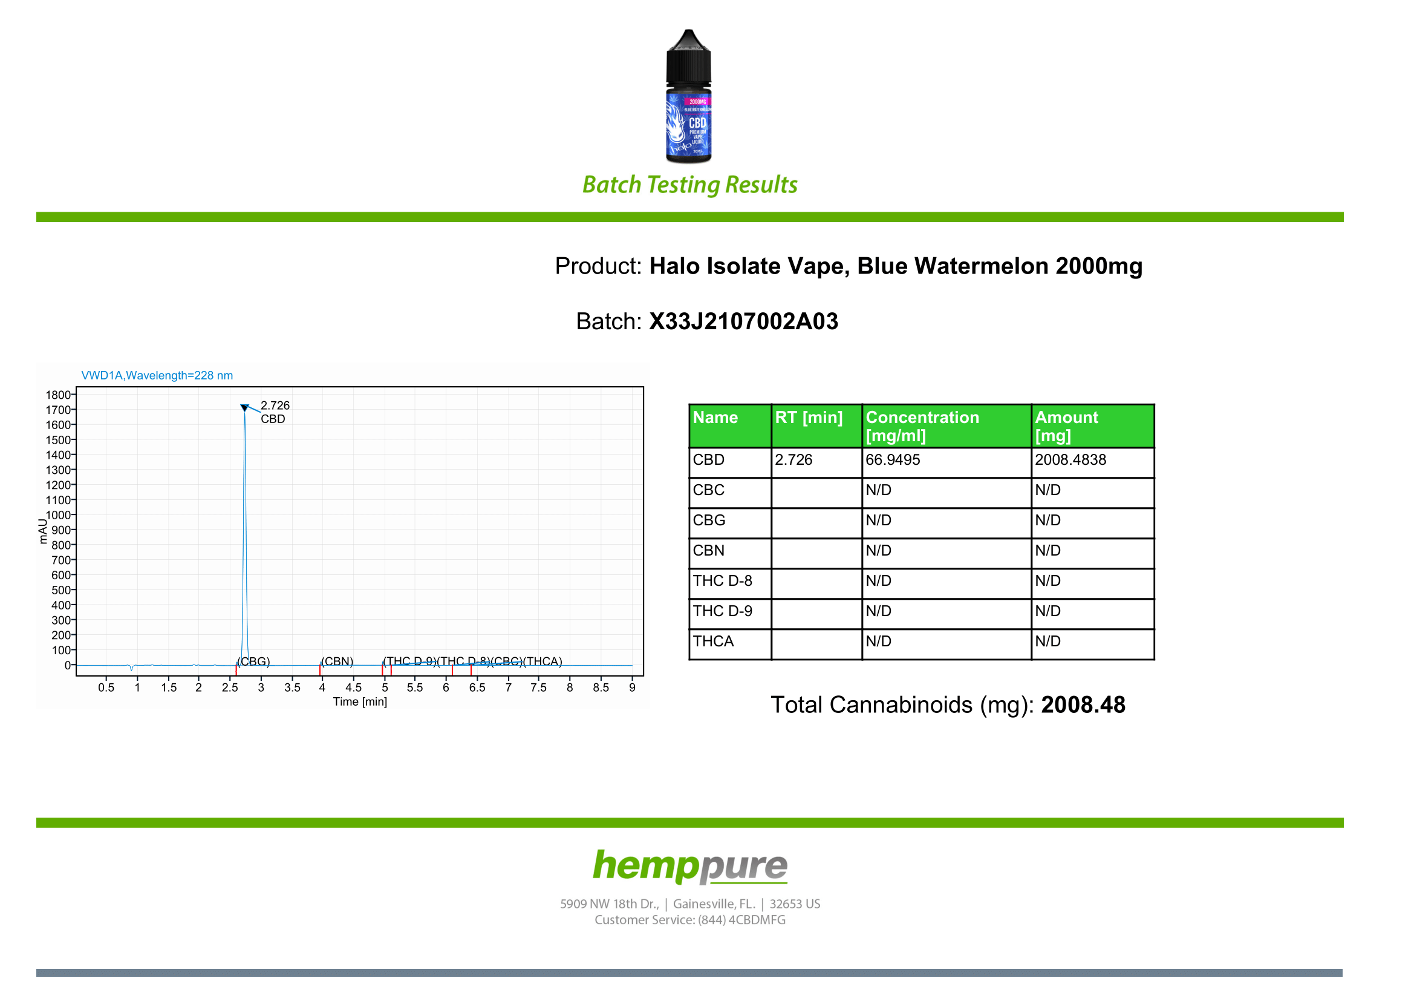The image size is (1414, 1001).
Task: Click the Time [min] axis title
Action: pos(360,701)
